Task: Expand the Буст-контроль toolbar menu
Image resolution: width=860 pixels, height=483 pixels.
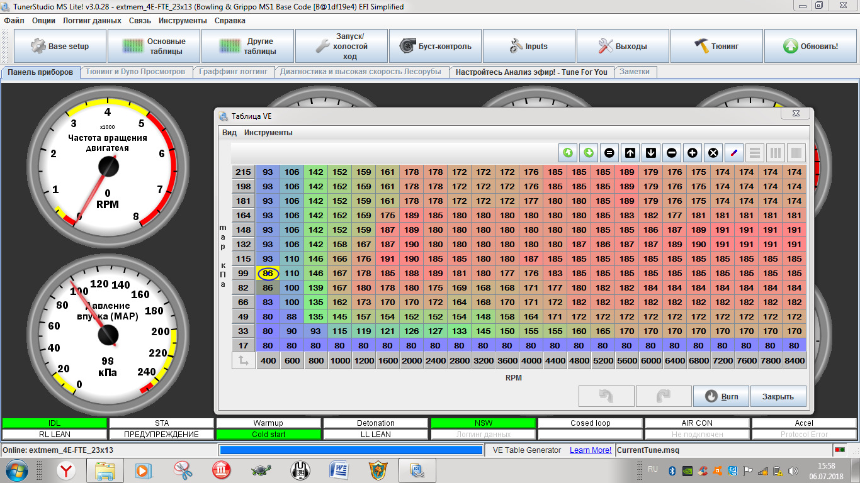Action: [x=435, y=46]
